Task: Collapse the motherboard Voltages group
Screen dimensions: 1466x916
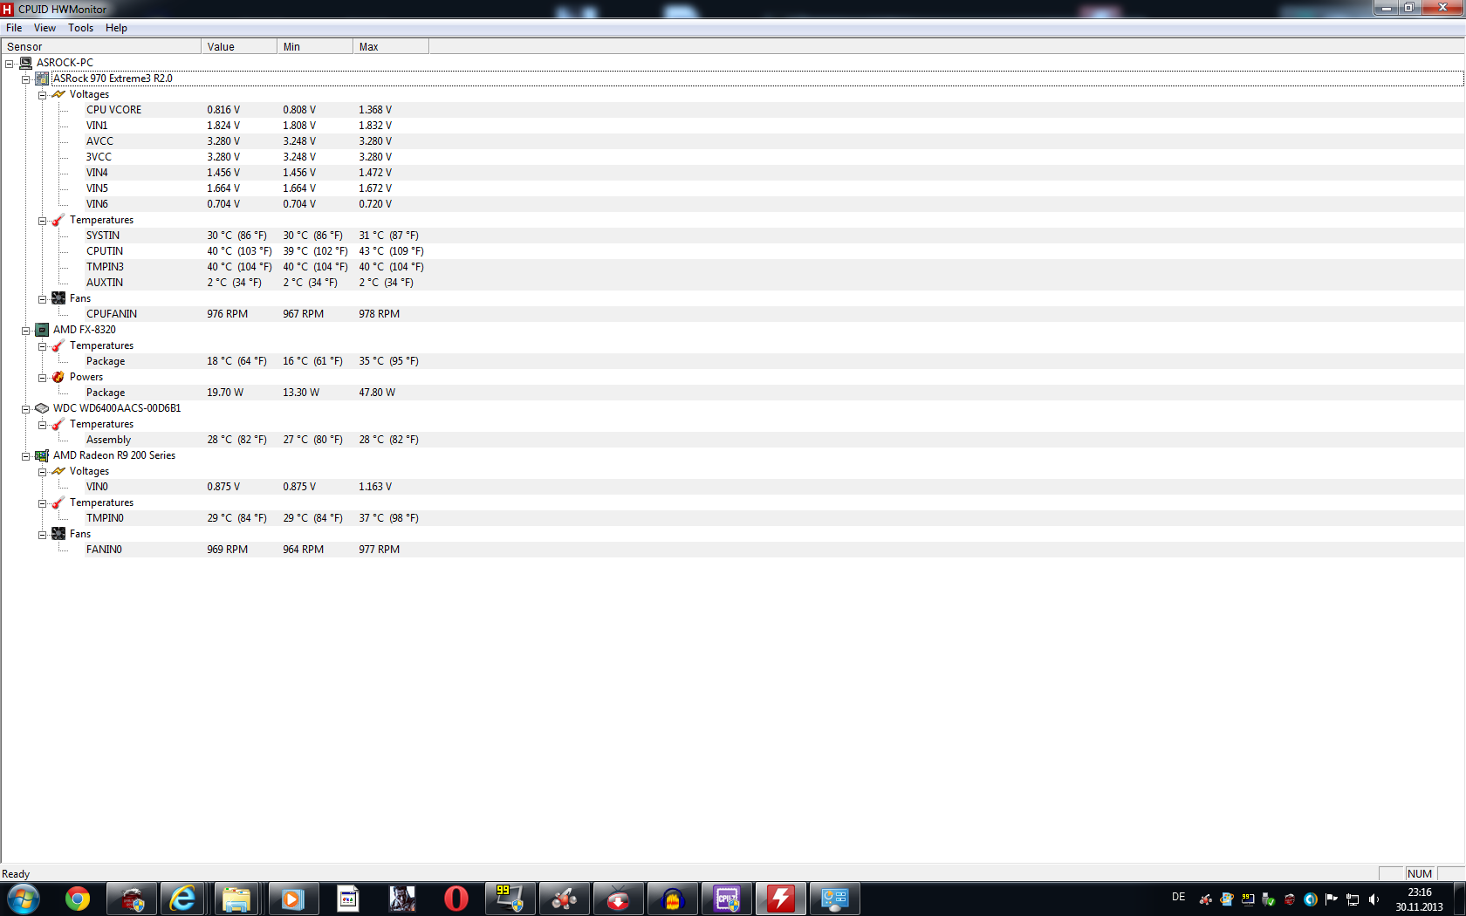Action: (x=42, y=94)
